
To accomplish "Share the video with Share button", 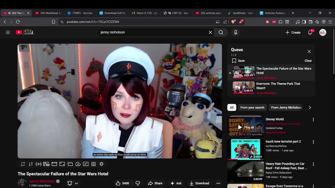I will point(155,183).
